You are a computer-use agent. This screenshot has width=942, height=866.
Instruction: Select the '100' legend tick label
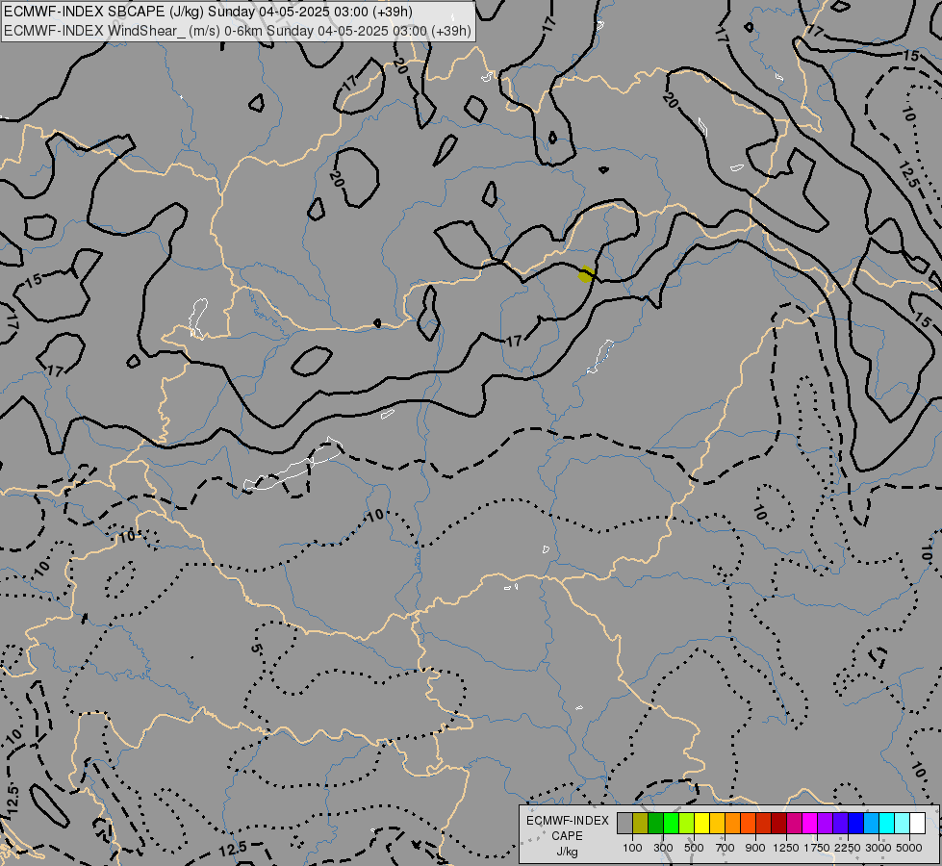coord(632,848)
